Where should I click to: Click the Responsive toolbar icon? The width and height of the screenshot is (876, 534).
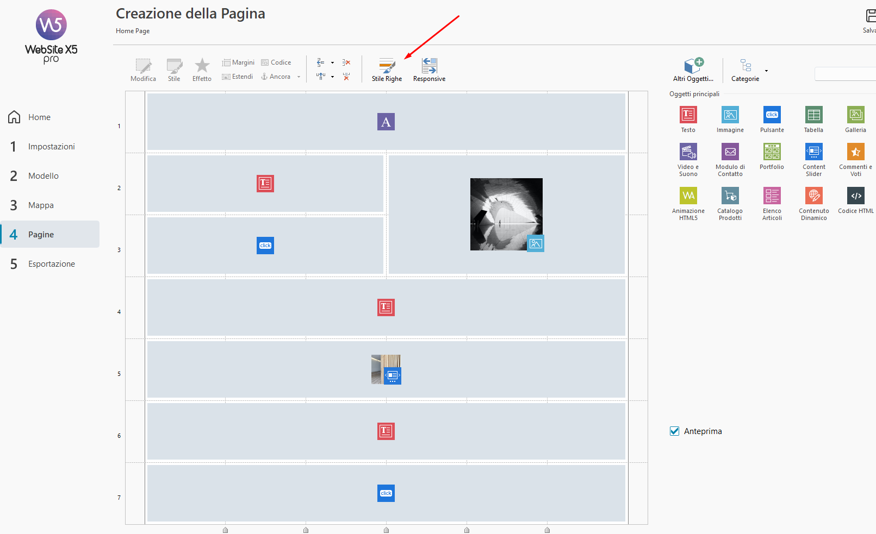click(x=429, y=70)
